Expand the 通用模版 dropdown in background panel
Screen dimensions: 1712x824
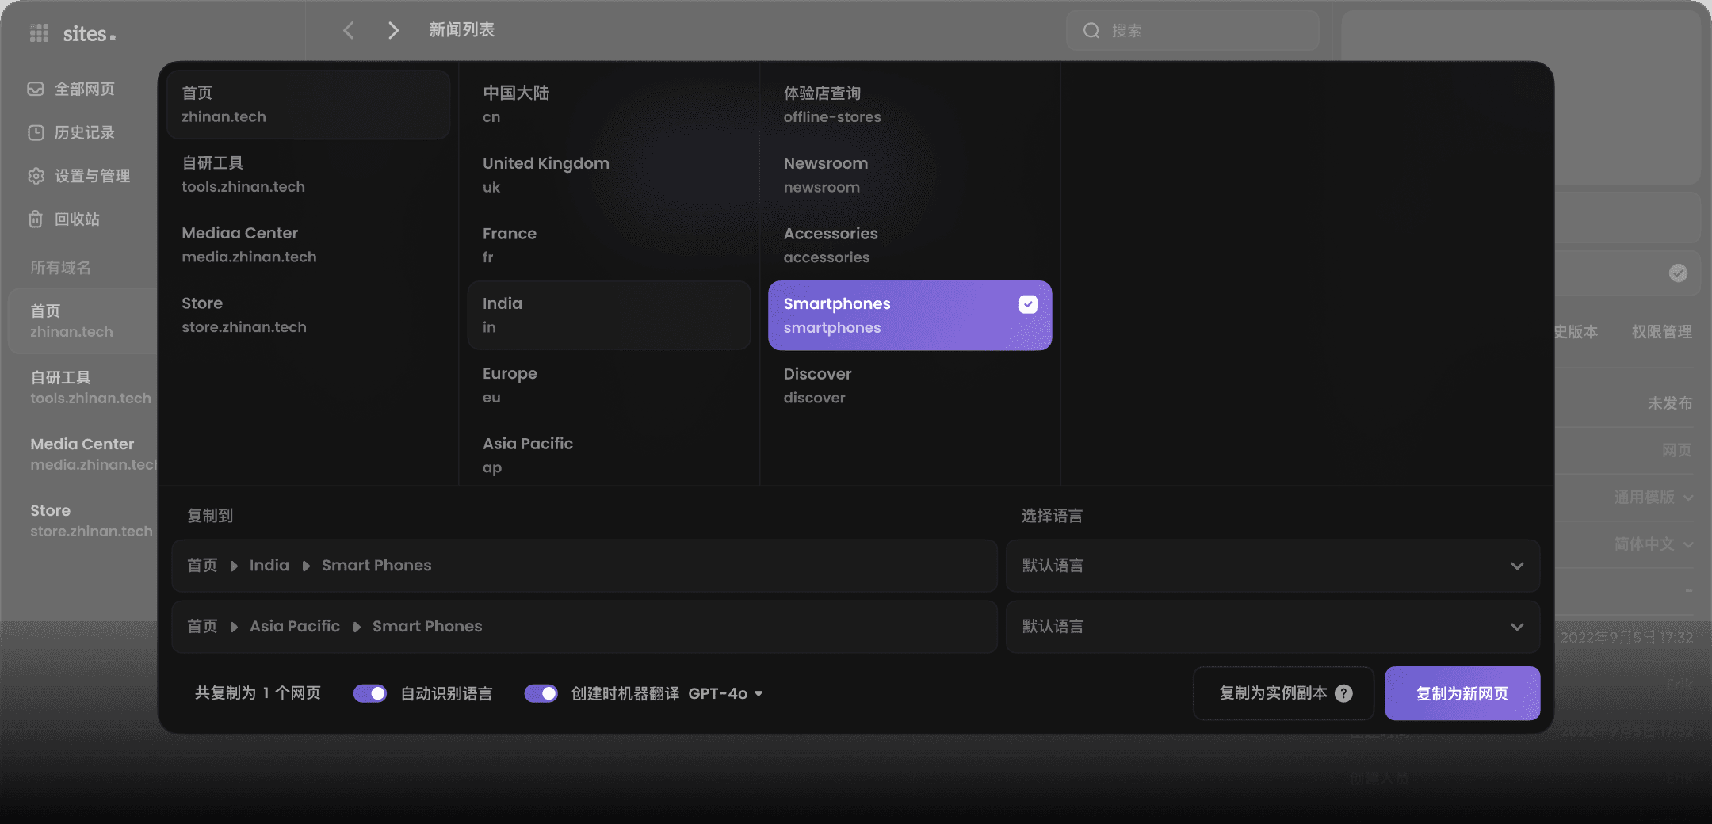1653,498
